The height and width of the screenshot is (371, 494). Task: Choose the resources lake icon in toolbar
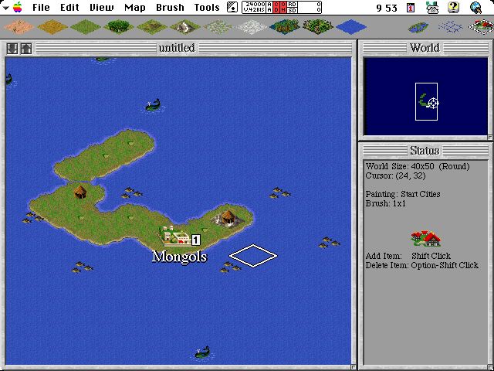click(418, 27)
